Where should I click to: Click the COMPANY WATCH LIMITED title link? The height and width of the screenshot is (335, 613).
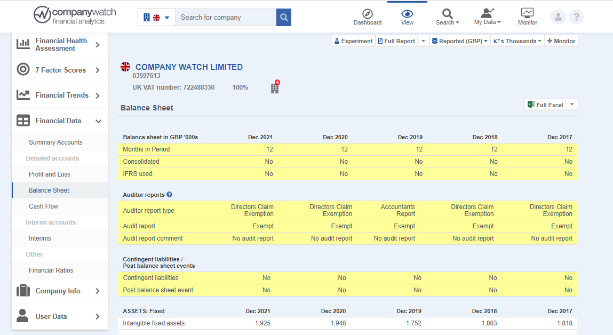(189, 67)
